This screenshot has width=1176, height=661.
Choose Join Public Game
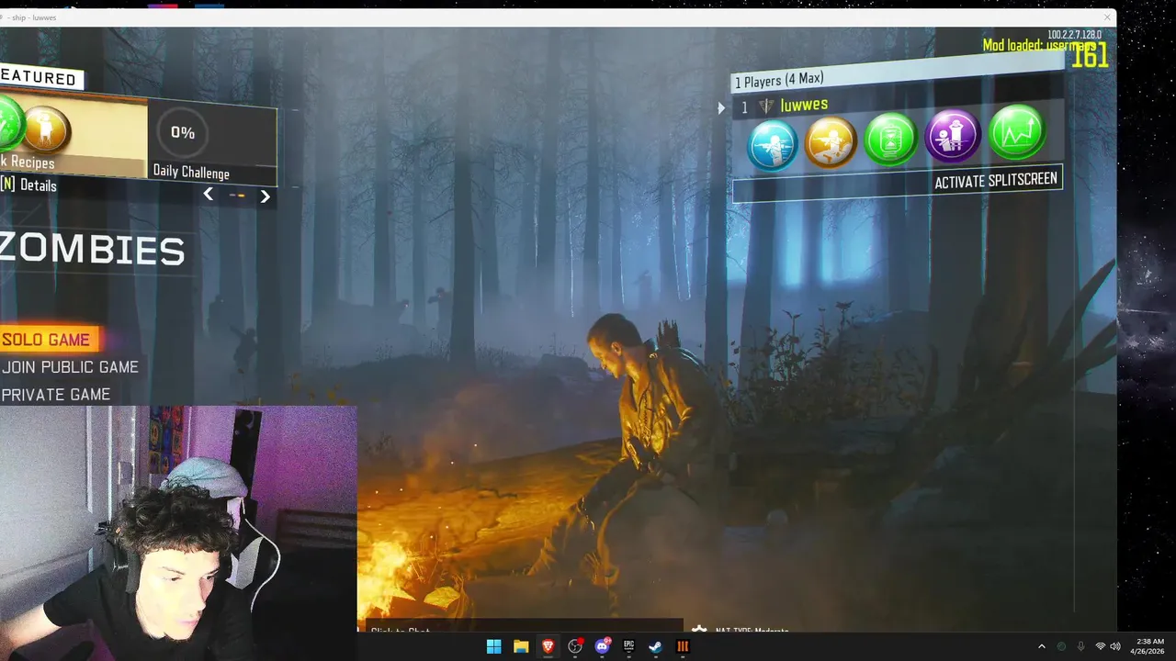70,367
